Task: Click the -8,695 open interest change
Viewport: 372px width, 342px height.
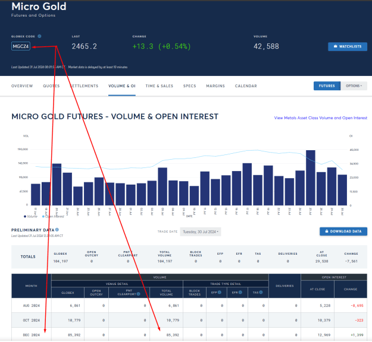Action: 357,306
